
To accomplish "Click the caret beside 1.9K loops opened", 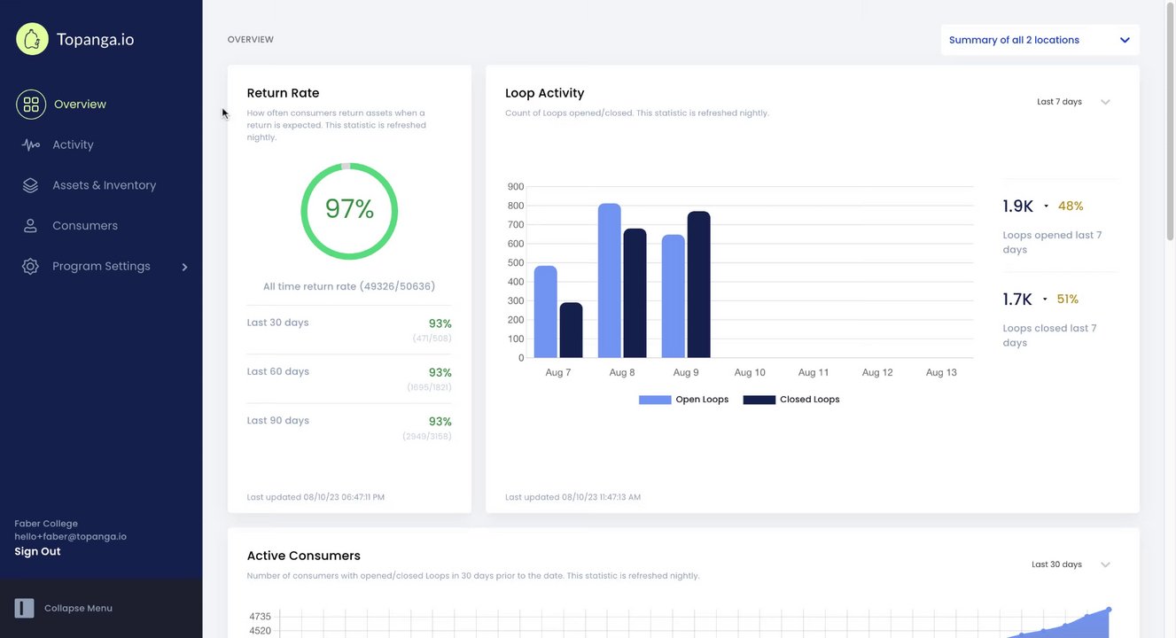I will (x=1047, y=206).
